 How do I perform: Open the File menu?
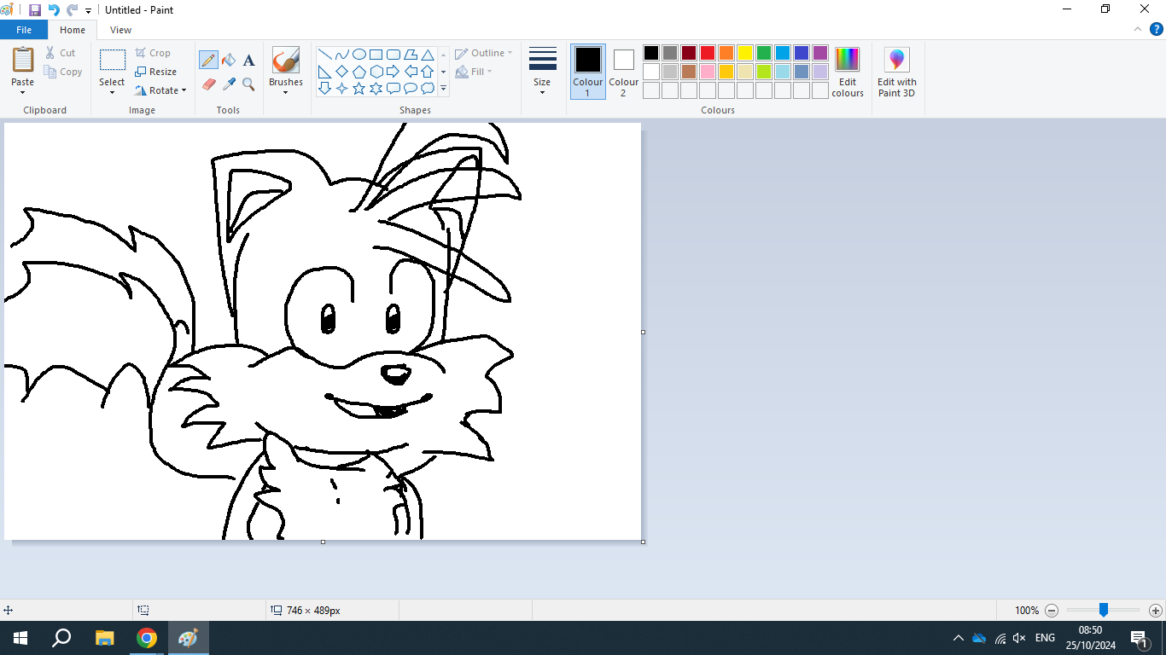pyautogui.click(x=24, y=30)
